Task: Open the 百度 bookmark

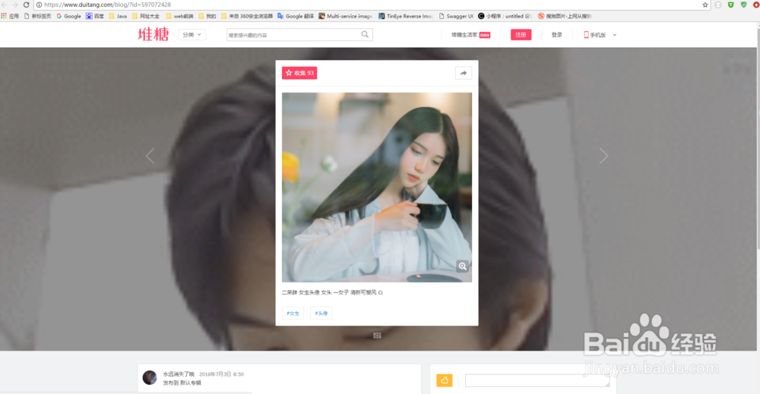Action: click(x=95, y=16)
